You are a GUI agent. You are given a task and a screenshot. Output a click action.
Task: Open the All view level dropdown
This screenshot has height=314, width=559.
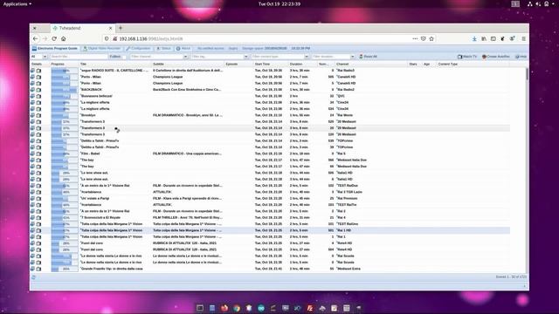45,57
